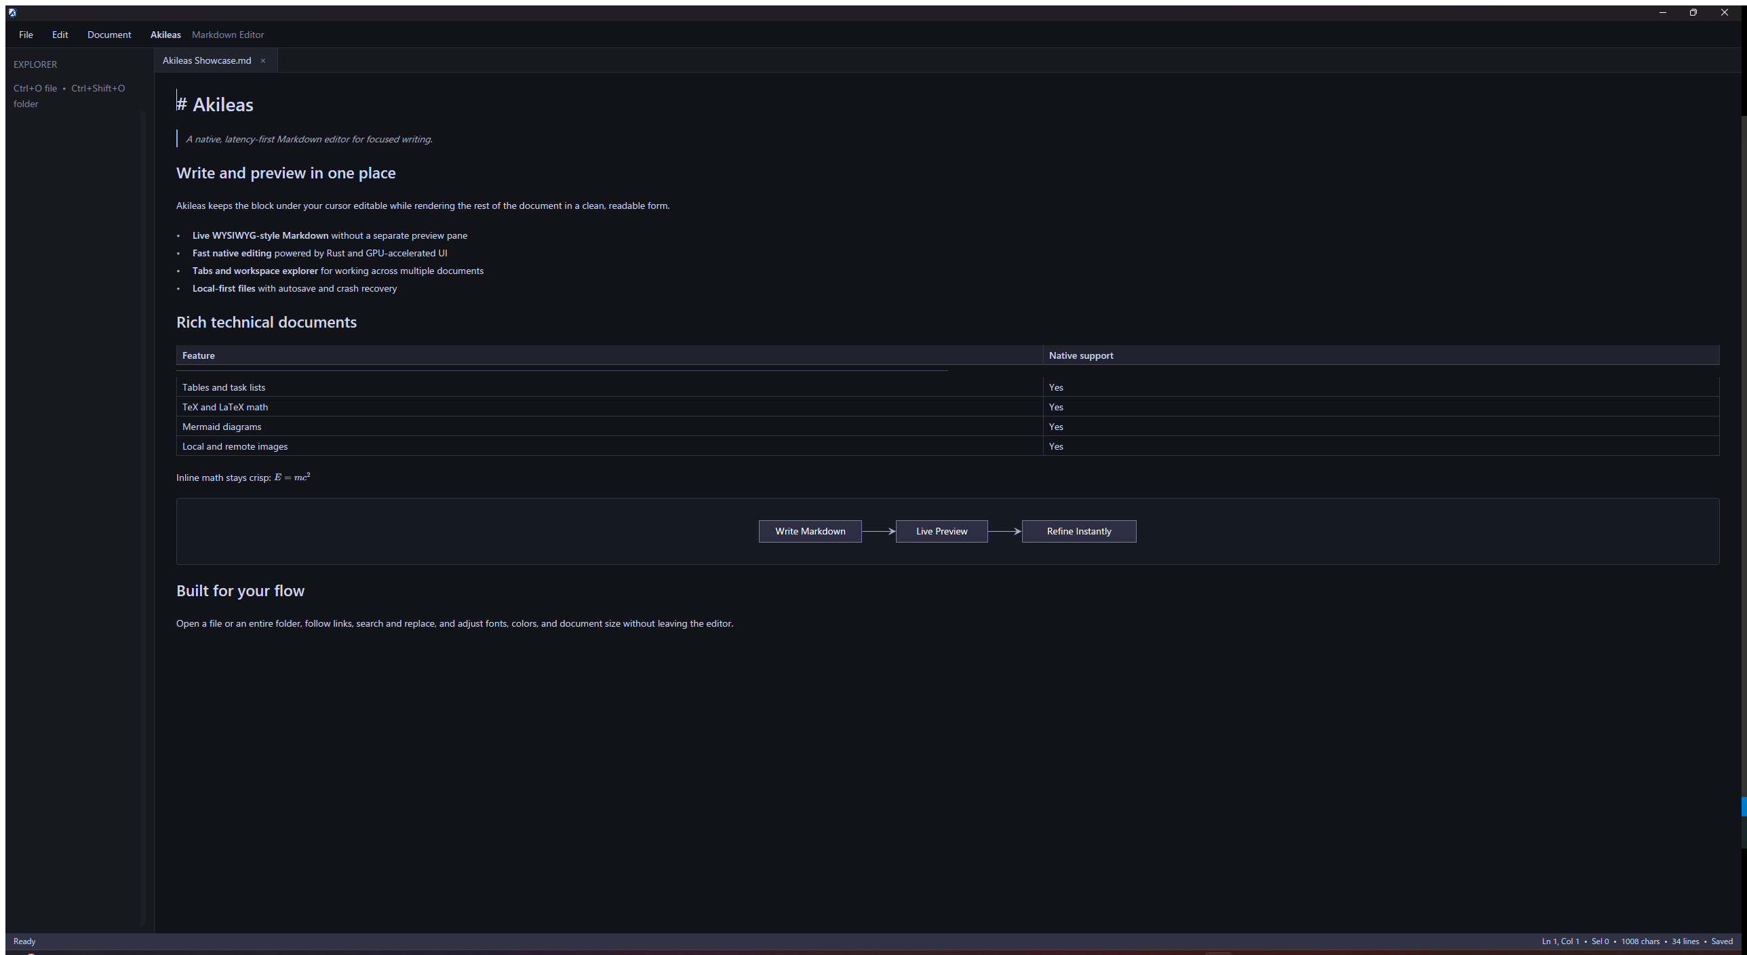
Task: Open the Document menu
Action: click(x=109, y=35)
